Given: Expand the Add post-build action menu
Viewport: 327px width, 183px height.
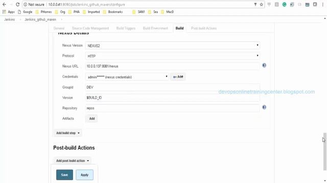Looking at the screenshot, I should pyautogui.click(x=72, y=161).
